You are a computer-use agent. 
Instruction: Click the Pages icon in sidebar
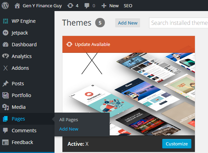tap(6, 119)
